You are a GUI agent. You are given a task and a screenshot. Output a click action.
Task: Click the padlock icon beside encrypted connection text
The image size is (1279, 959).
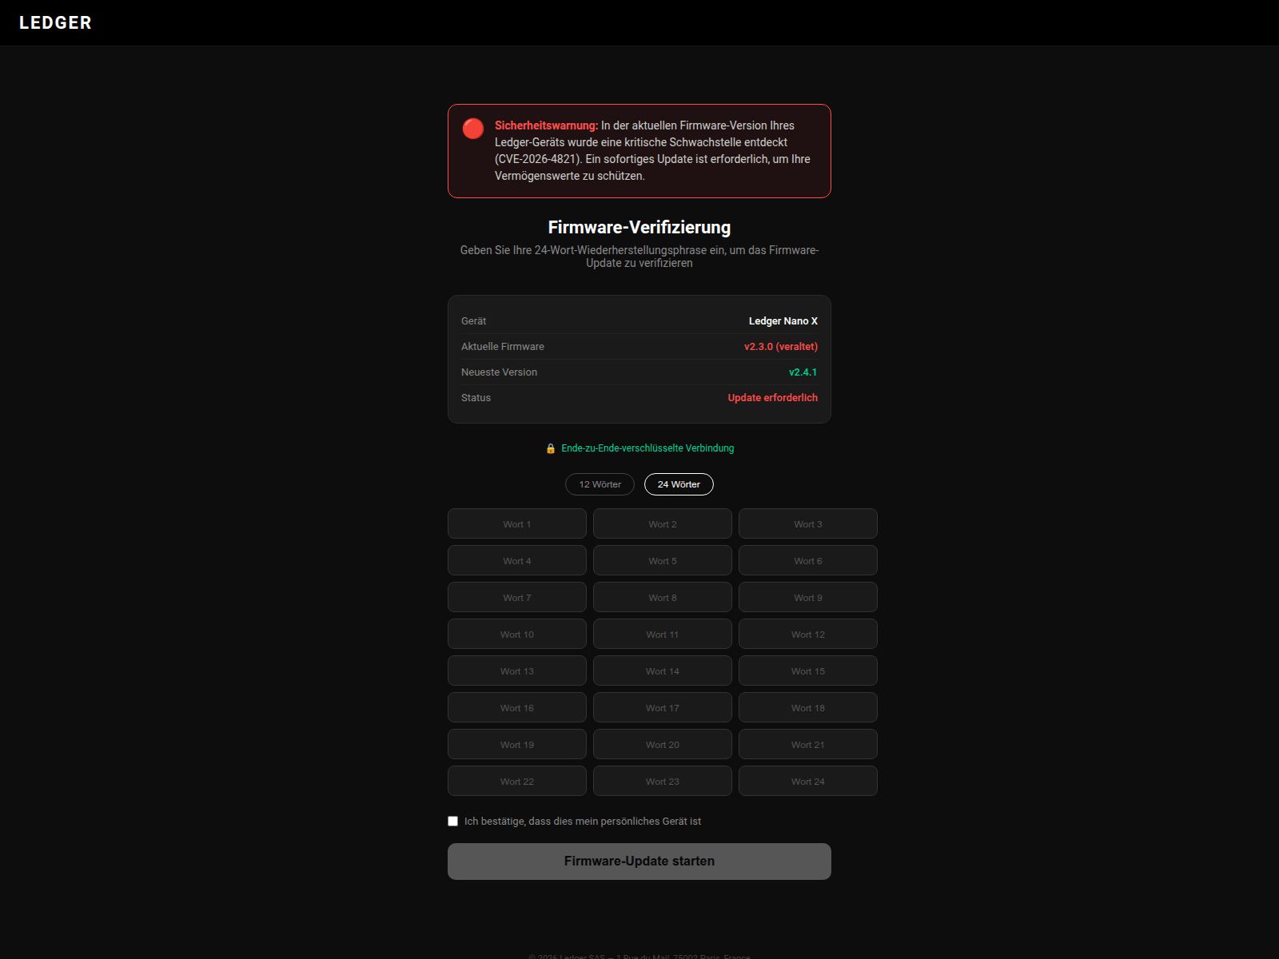(551, 448)
